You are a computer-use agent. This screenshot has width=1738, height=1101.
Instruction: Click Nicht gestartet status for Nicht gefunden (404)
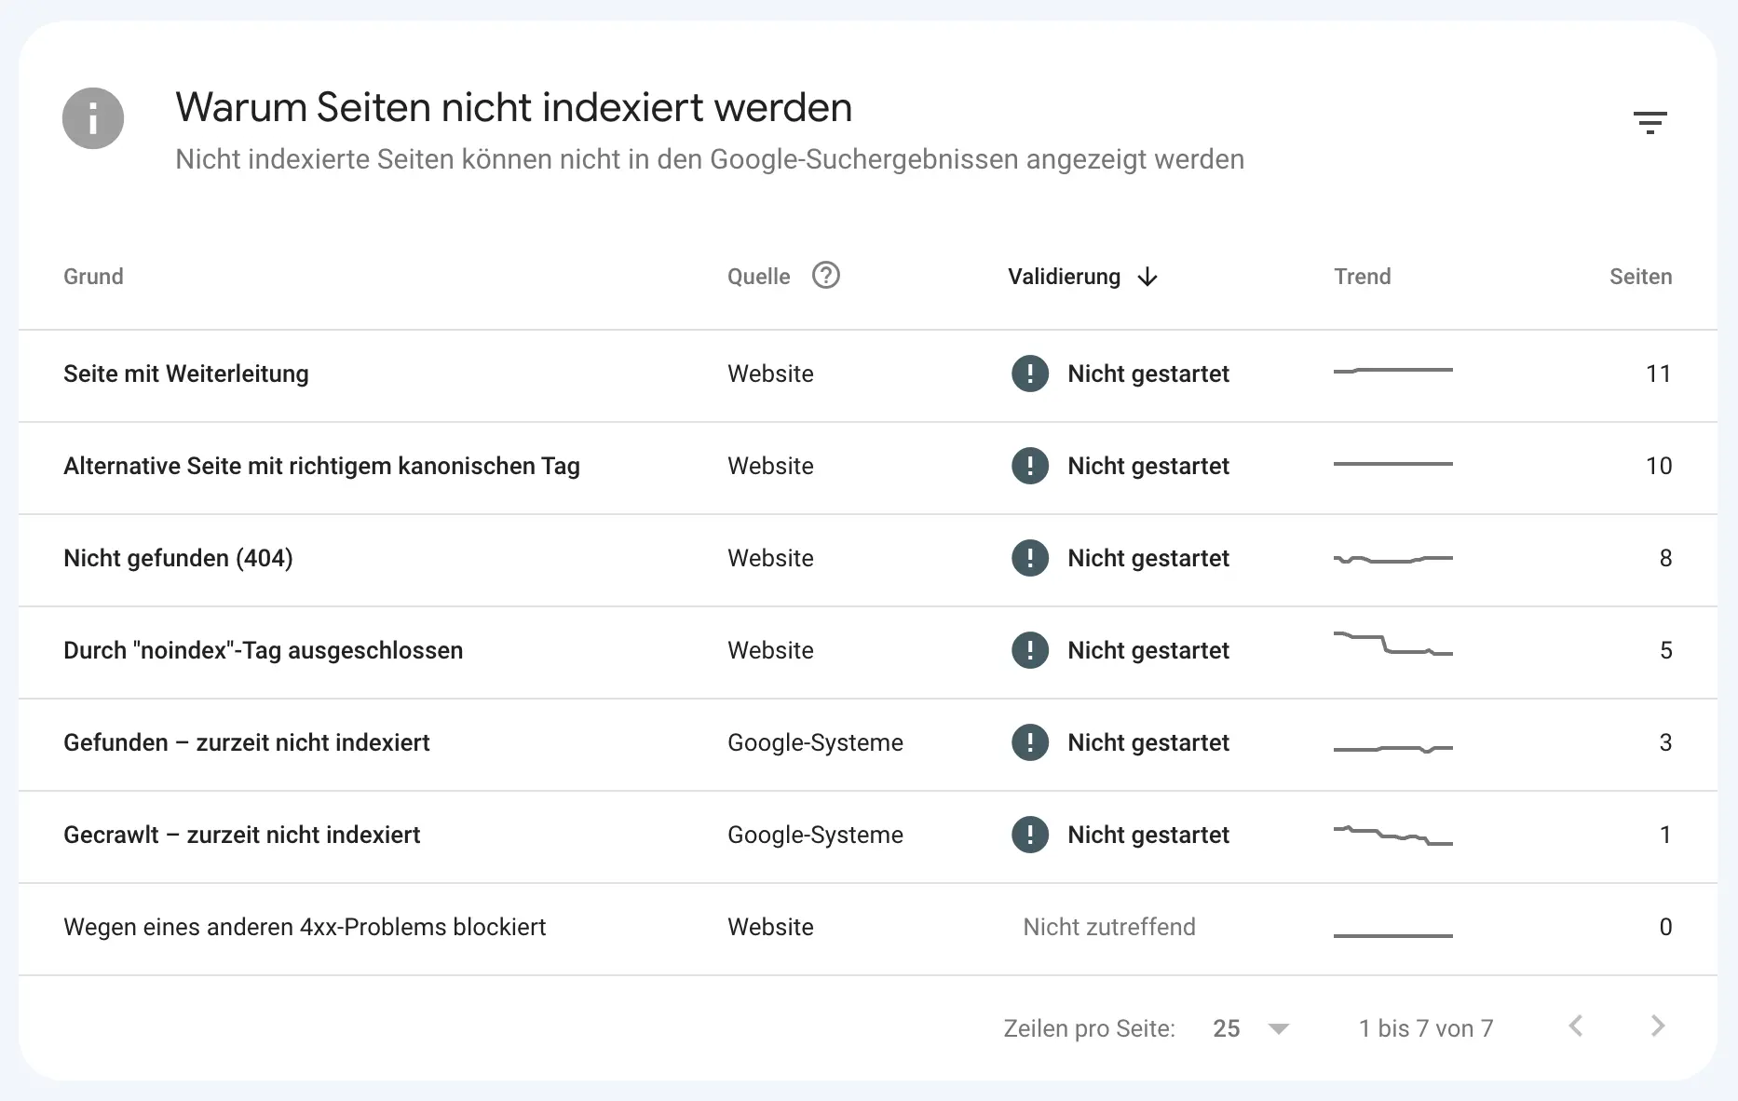point(1148,558)
